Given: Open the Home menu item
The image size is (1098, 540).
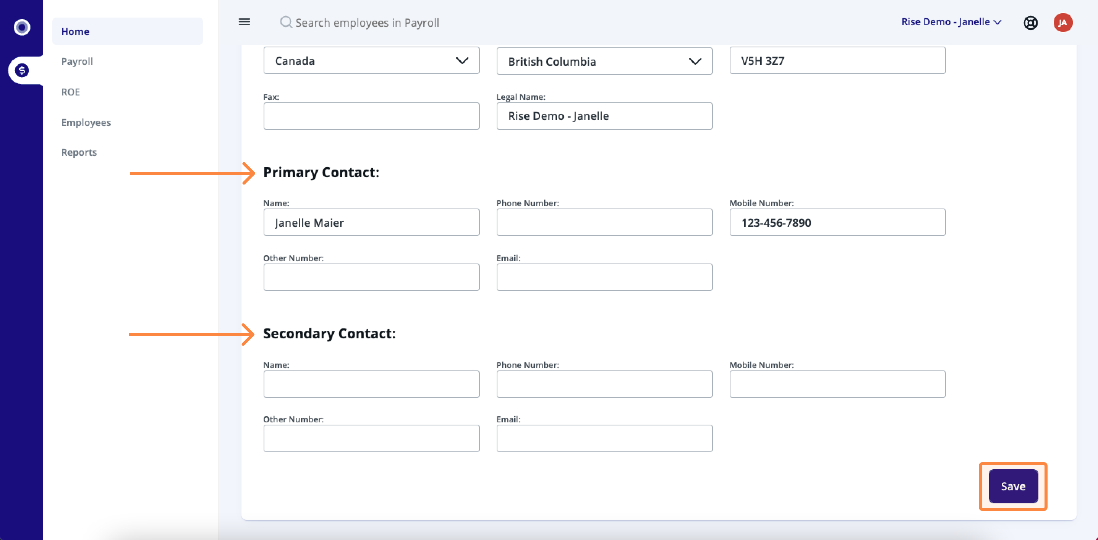Looking at the screenshot, I should (x=128, y=32).
